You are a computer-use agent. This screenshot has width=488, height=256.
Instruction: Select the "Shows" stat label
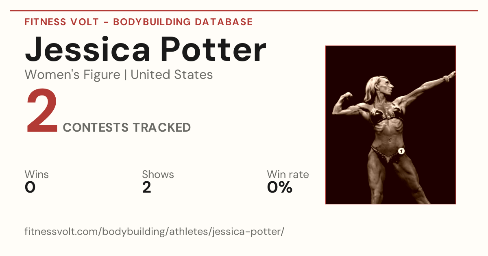click(158, 175)
